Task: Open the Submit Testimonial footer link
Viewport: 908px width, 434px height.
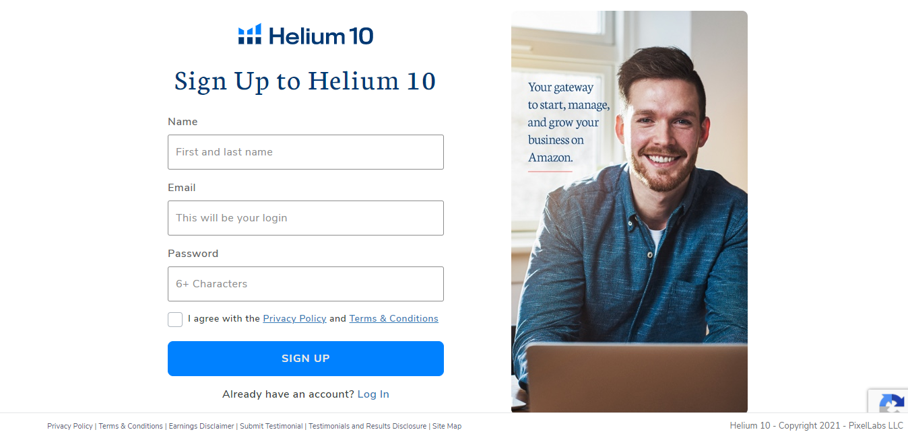Action: click(271, 426)
